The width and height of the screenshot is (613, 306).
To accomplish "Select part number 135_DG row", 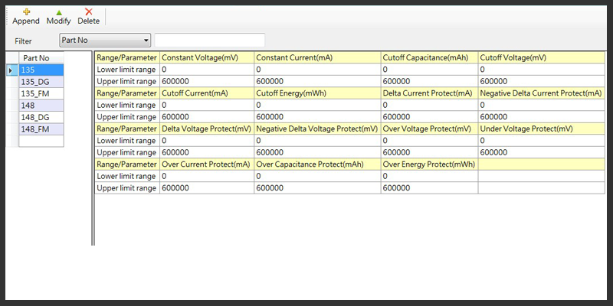I will point(41,82).
